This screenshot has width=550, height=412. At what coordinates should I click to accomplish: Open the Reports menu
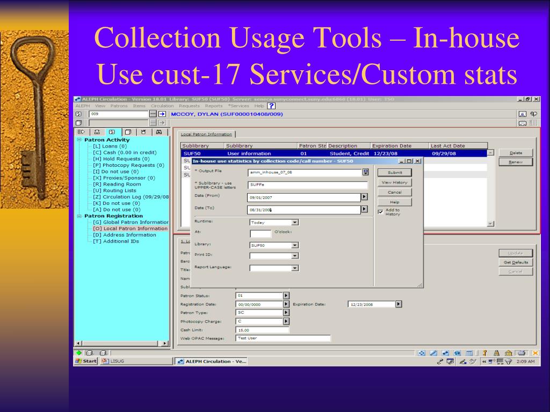(214, 106)
